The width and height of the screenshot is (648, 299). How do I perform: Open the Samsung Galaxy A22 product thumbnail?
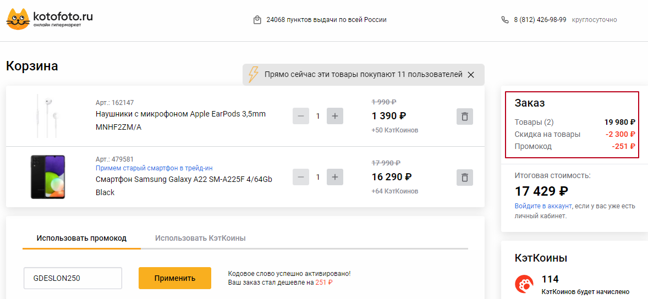pos(48,177)
